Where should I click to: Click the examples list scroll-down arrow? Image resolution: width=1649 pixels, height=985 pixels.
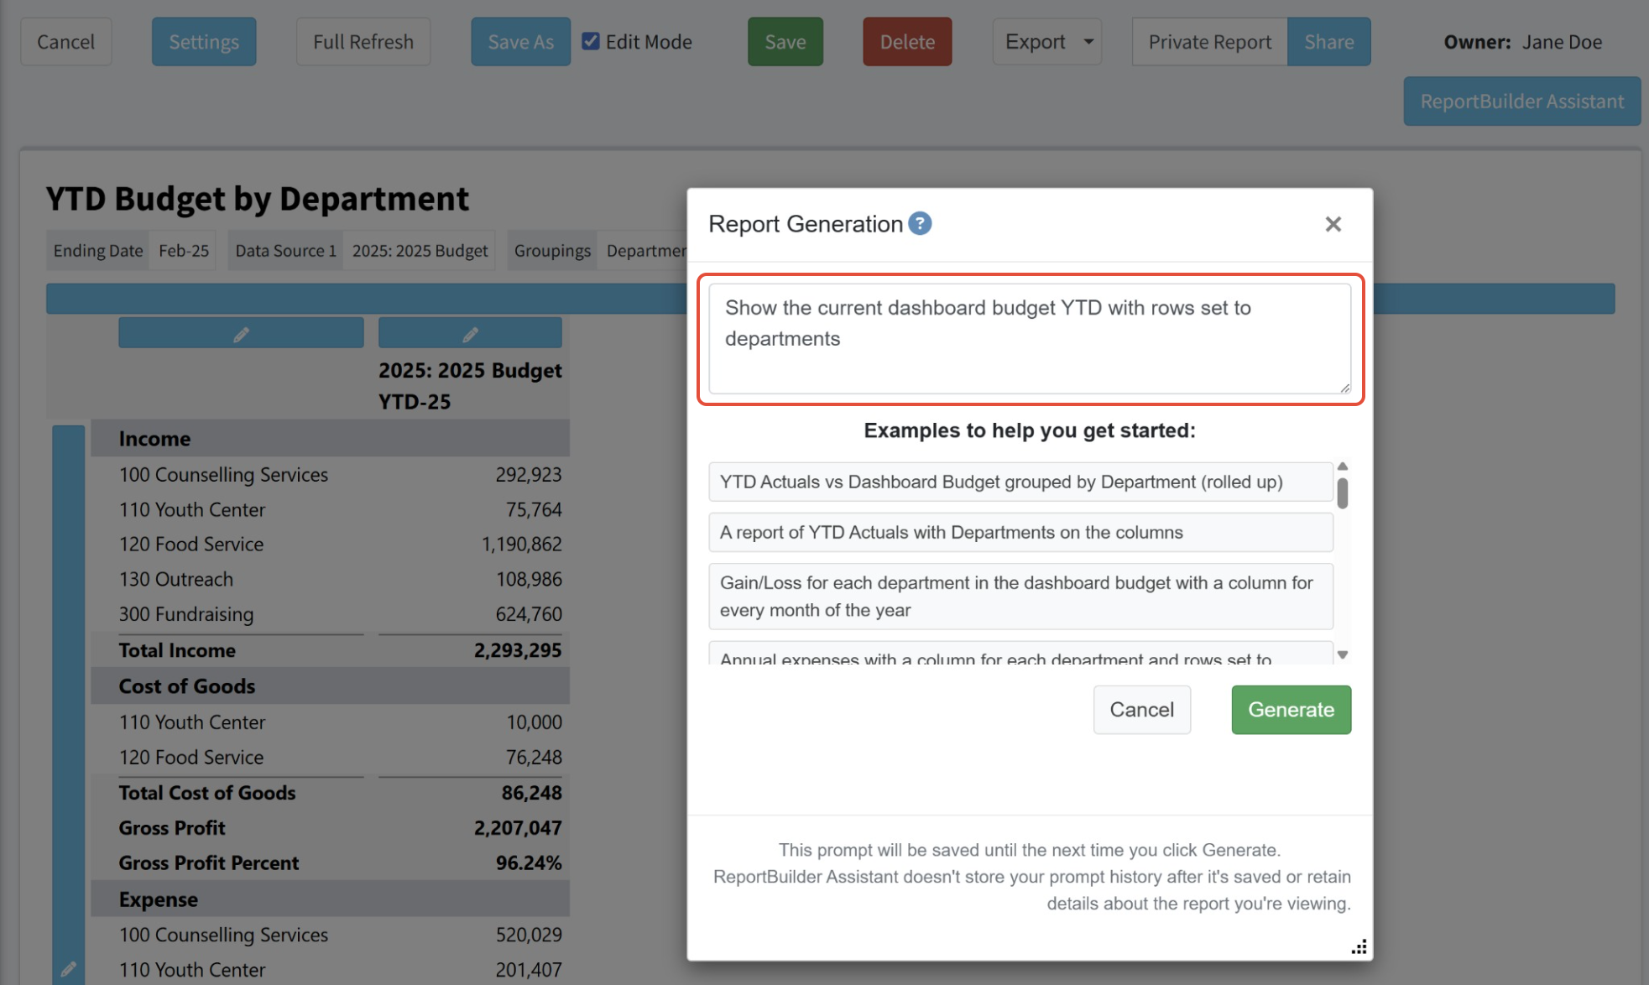1343,654
